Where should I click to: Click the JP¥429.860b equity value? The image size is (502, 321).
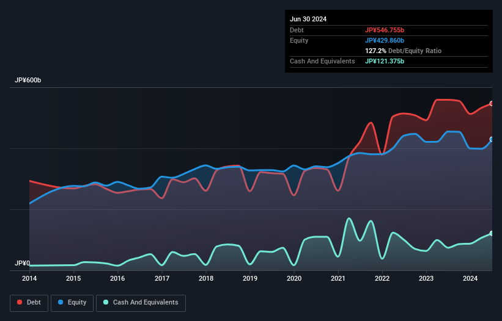[x=385, y=40]
